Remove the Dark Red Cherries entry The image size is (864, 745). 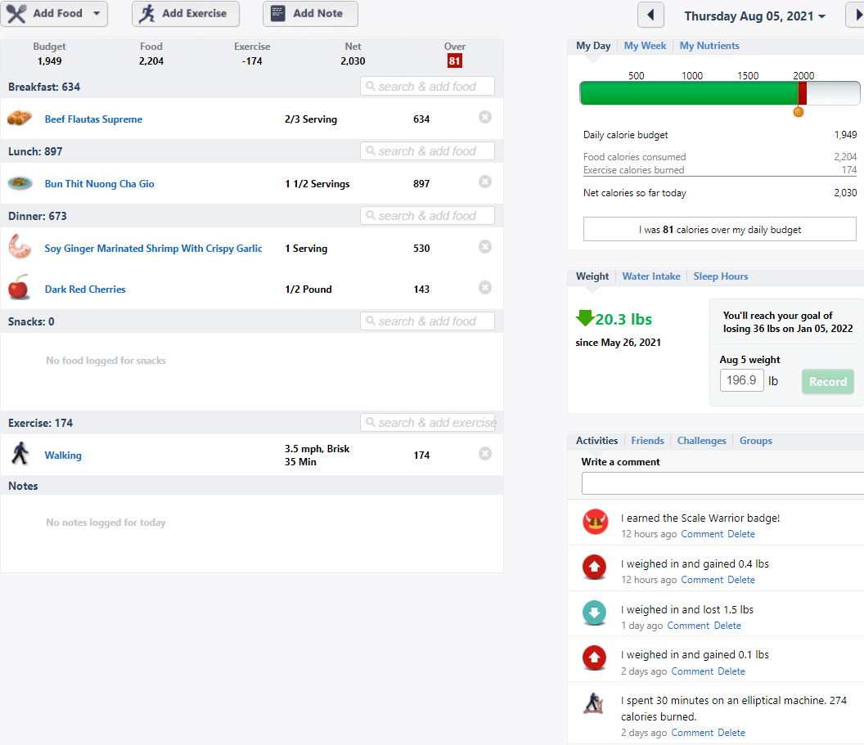pos(485,287)
